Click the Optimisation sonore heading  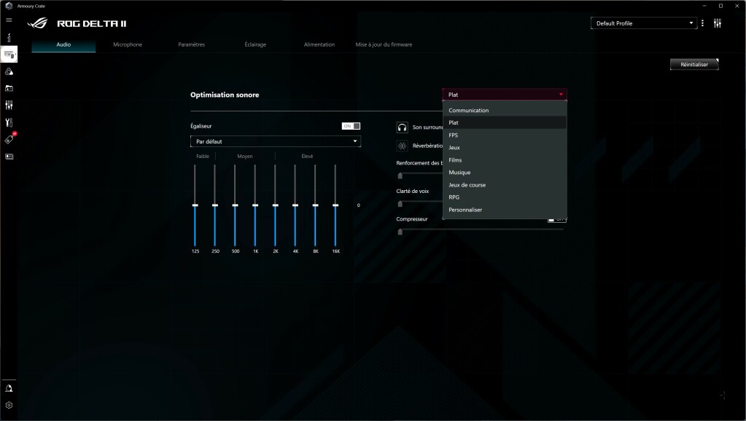point(225,95)
